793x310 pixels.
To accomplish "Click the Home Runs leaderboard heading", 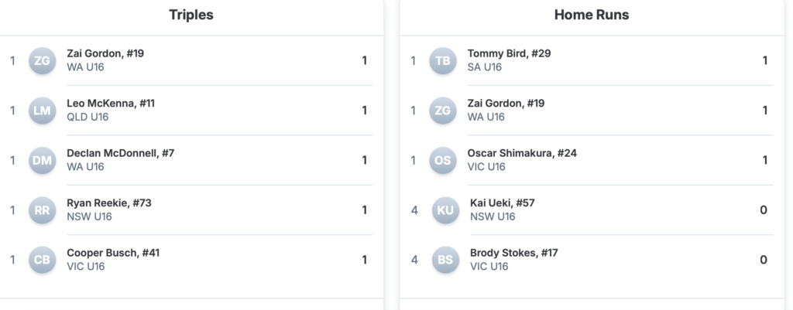I will 592,15.
